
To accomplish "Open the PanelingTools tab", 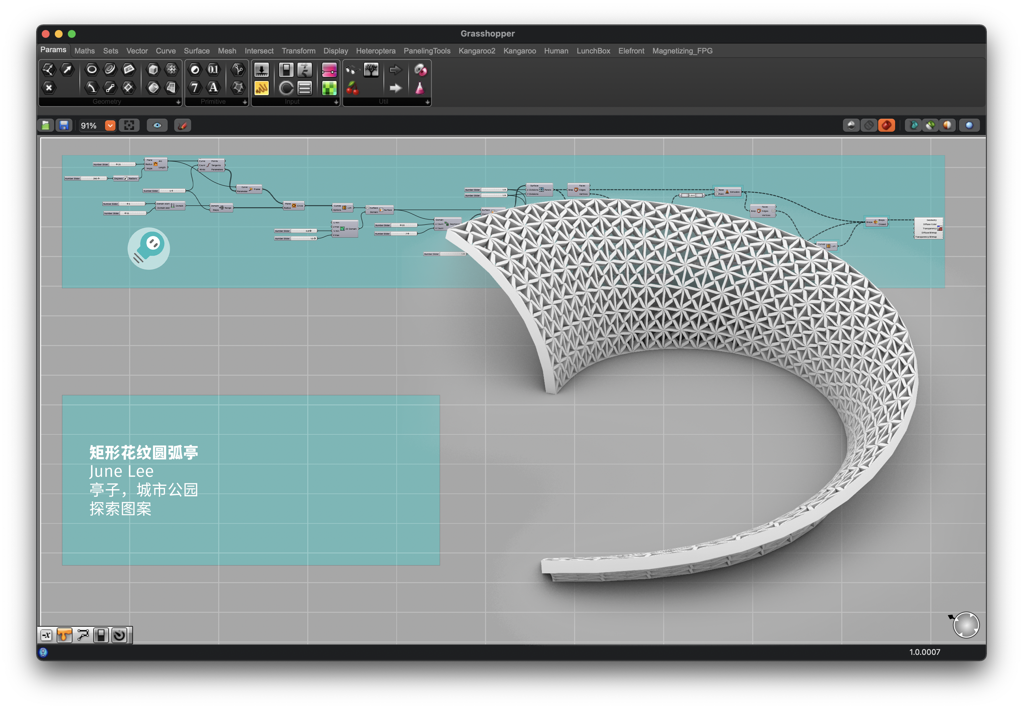I will (427, 51).
